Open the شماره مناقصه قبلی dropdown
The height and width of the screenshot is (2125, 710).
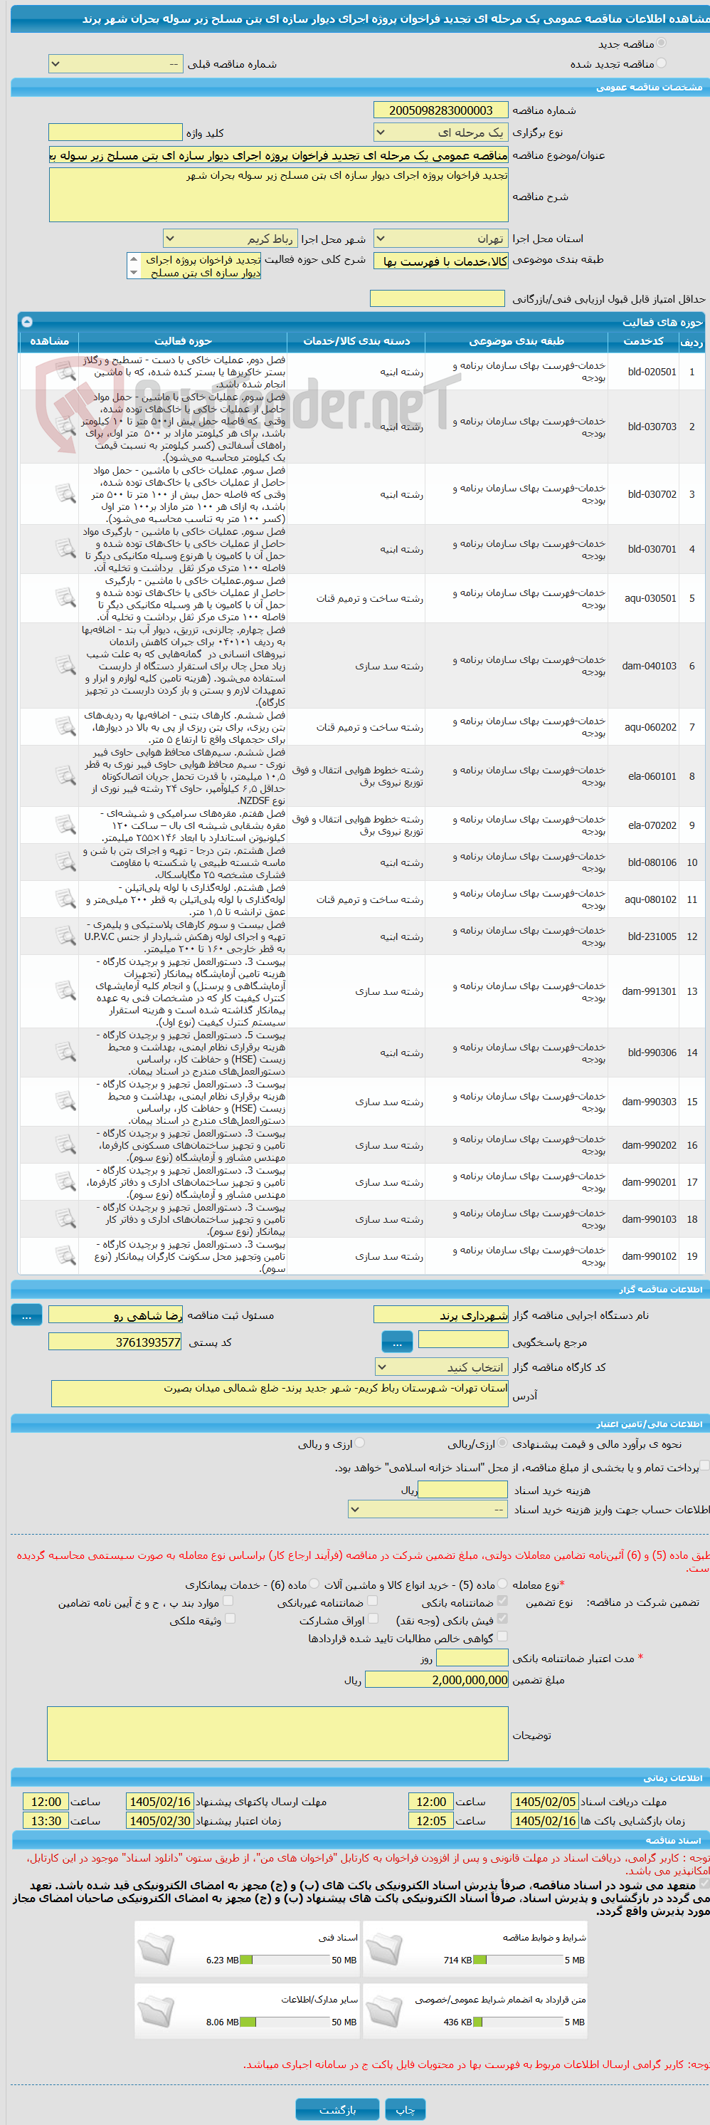click(x=115, y=63)
